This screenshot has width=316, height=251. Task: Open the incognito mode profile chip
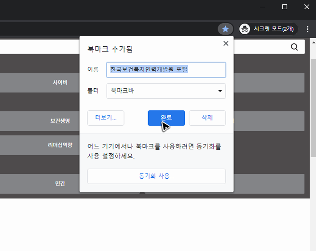point(268,29)
